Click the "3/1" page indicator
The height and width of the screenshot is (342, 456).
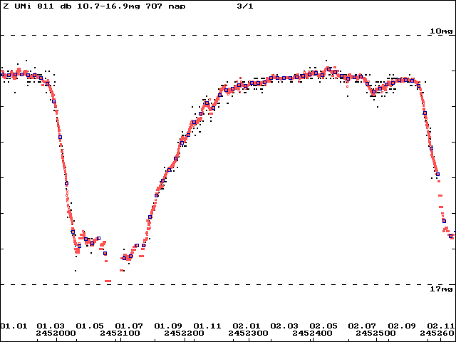point(245,6)
